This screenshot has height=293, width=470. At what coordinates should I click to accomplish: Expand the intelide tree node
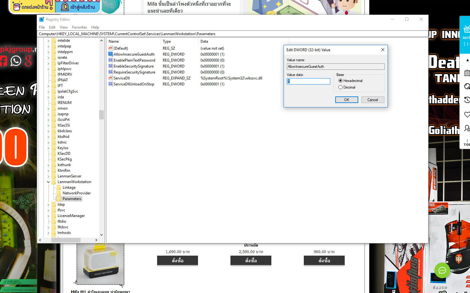(48, 41)
